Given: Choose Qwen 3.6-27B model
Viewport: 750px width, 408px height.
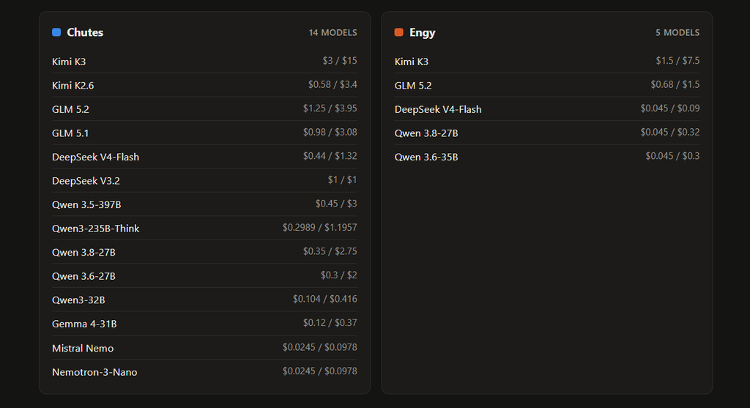Looking at the screenshot, I should pos(205,276).
